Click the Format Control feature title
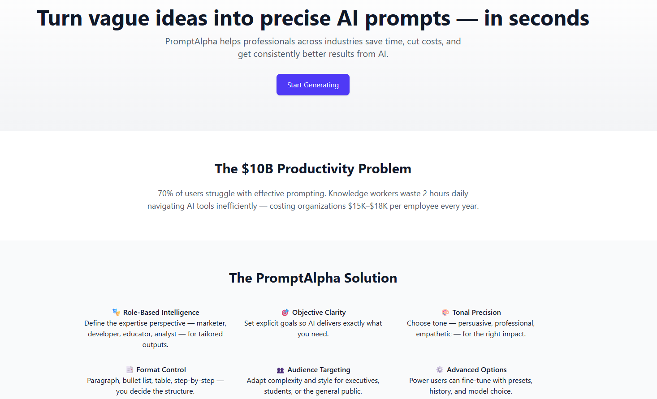Screen dimensions: 657x399 (161, 369)
